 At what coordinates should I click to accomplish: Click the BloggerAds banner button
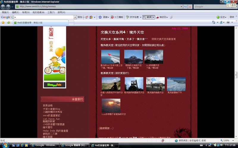click(x=54, y=85)
